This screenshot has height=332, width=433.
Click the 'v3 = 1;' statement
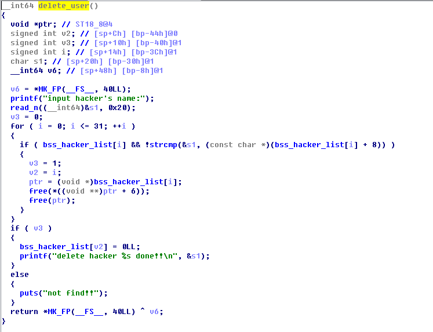coord(45,163)
